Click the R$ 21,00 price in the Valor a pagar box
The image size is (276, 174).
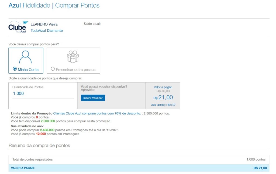pyautogui.click(x=163, y=97)
